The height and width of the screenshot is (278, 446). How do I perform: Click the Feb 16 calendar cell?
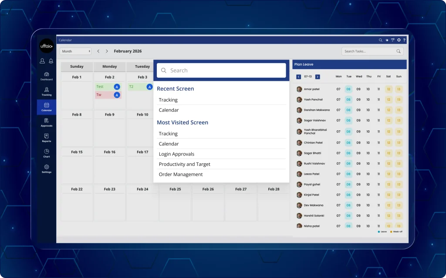[109, 165]
